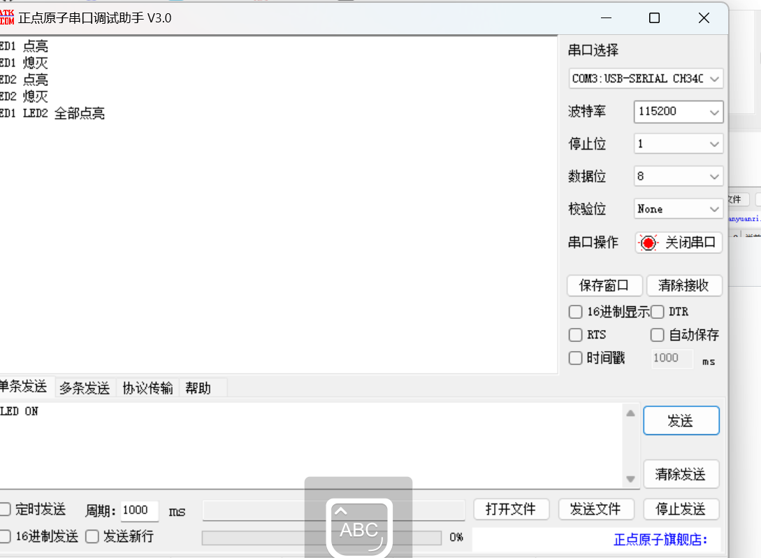Click the 串口选择 label

click(x=593, y=50)
